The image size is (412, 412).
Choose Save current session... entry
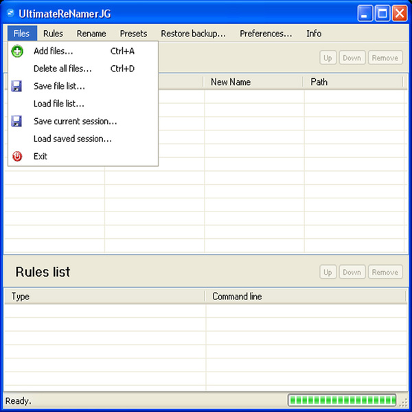83,121
